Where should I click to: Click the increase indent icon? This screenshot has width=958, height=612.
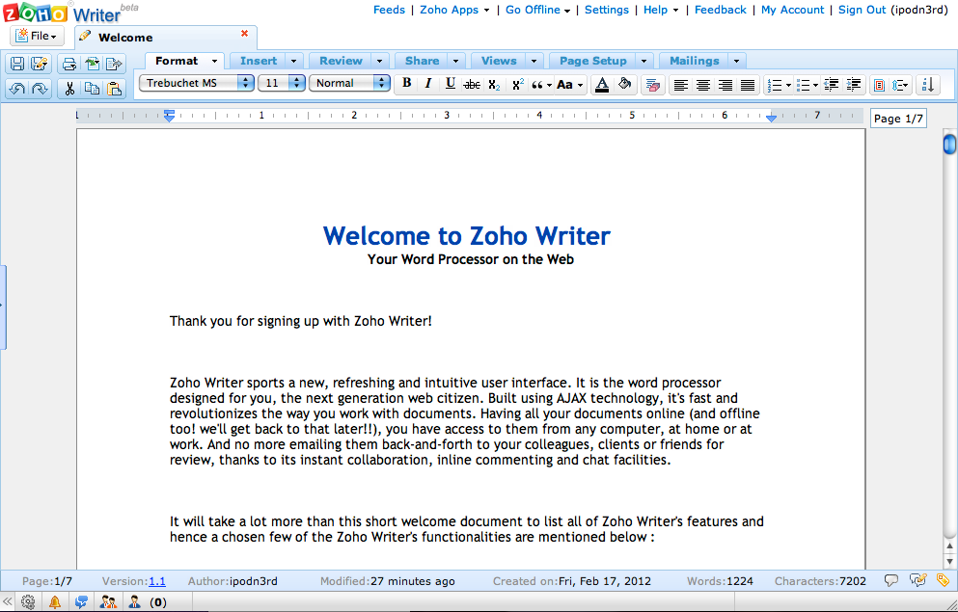(854, 84)
